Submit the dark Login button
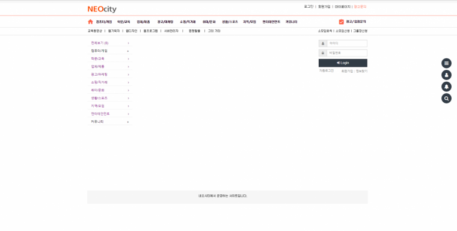The image size is (457, 231). [x=343, y=63]
